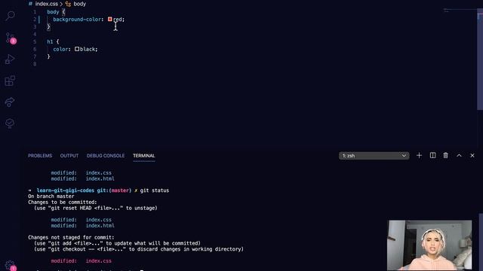Screen dimensions: 483x271
Task: Click the 'background-color' property text
Action: pos(77,20)
